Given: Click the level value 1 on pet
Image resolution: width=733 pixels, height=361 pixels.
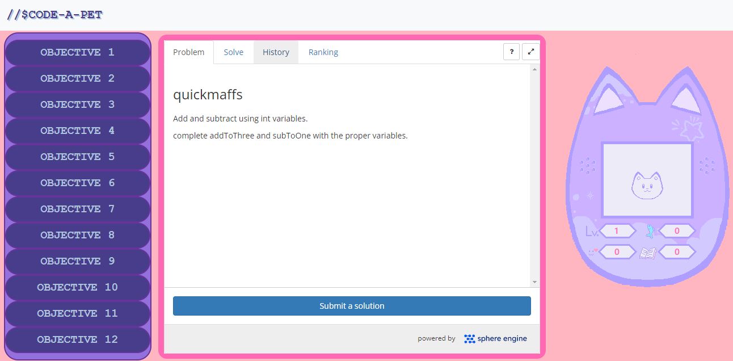Looking at the screenshot, I should click(x=617, y=231).
